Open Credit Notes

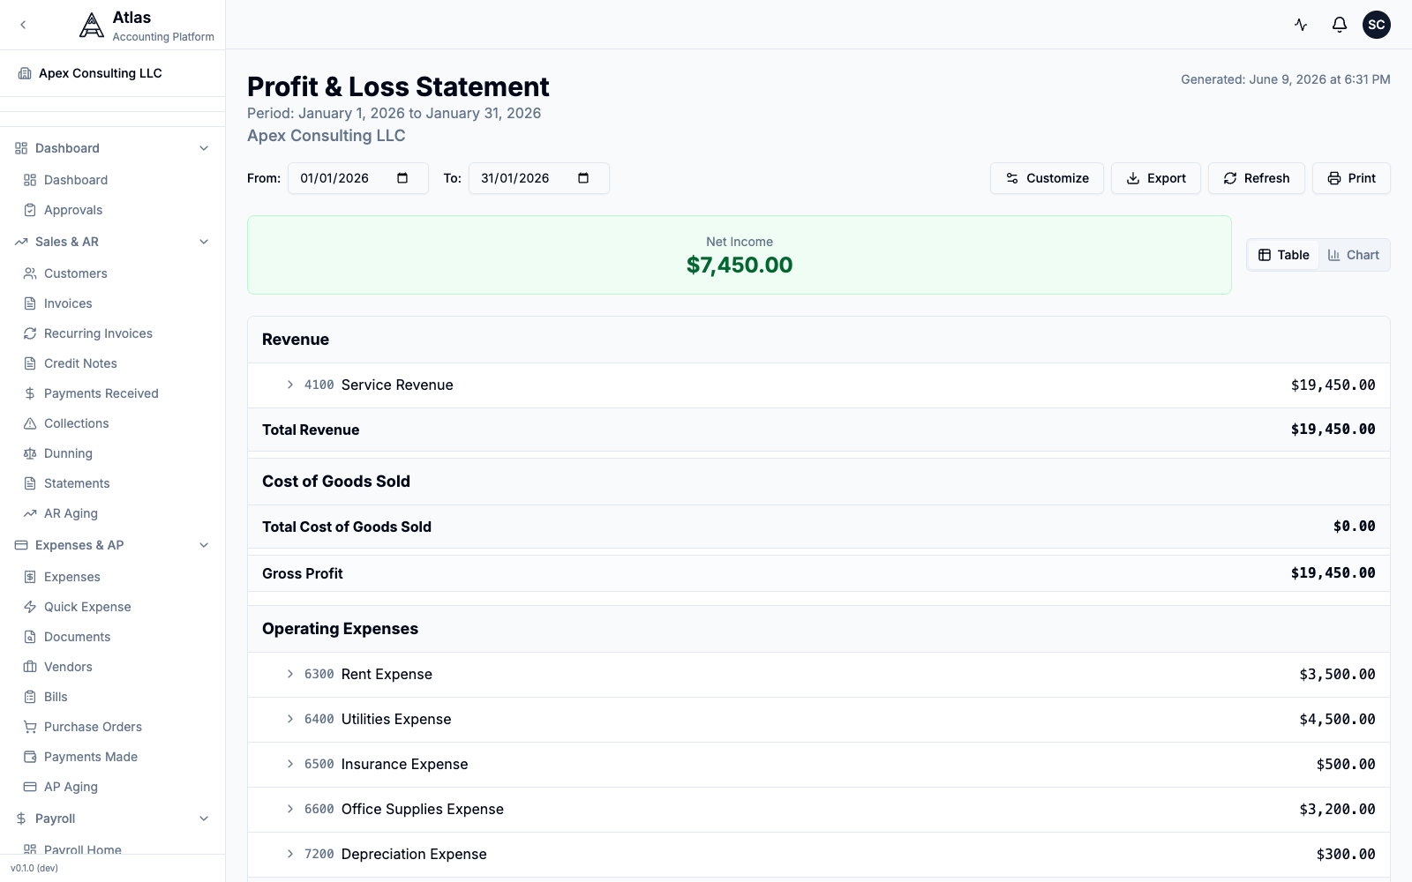tap(80, 363)
